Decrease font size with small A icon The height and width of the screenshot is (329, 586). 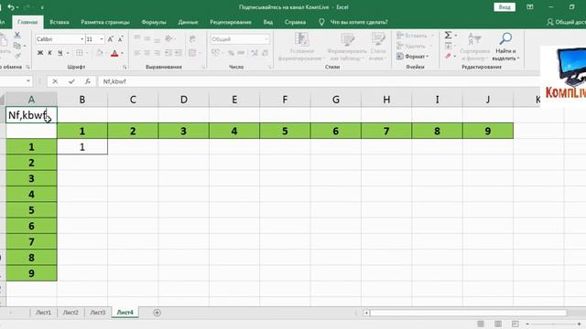[120, 39]
